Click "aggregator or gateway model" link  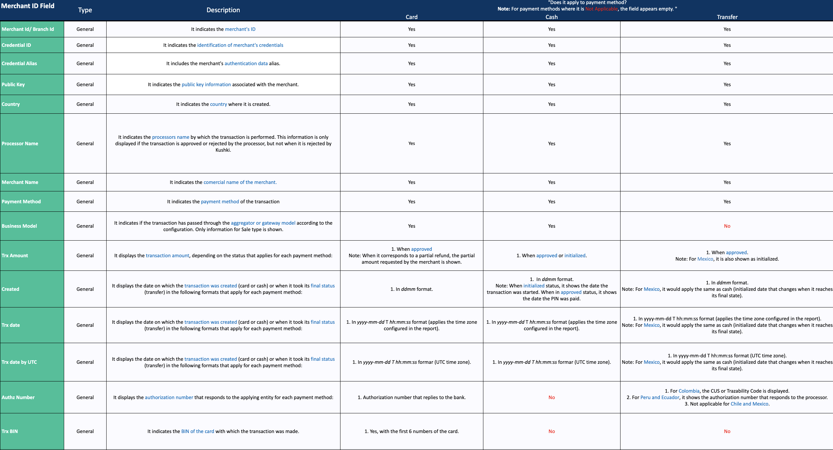263,223
